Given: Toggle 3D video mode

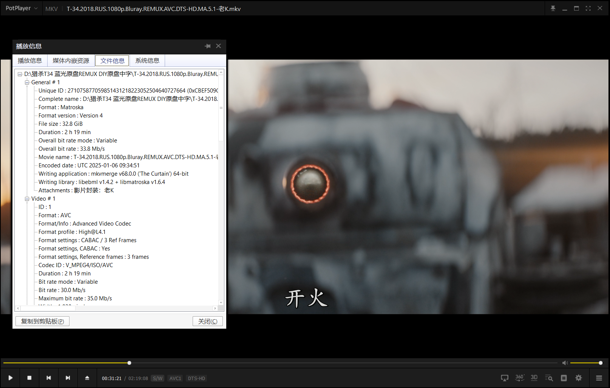Looking at the screenshot, I should pyautogui.click(x=534, y=378).
